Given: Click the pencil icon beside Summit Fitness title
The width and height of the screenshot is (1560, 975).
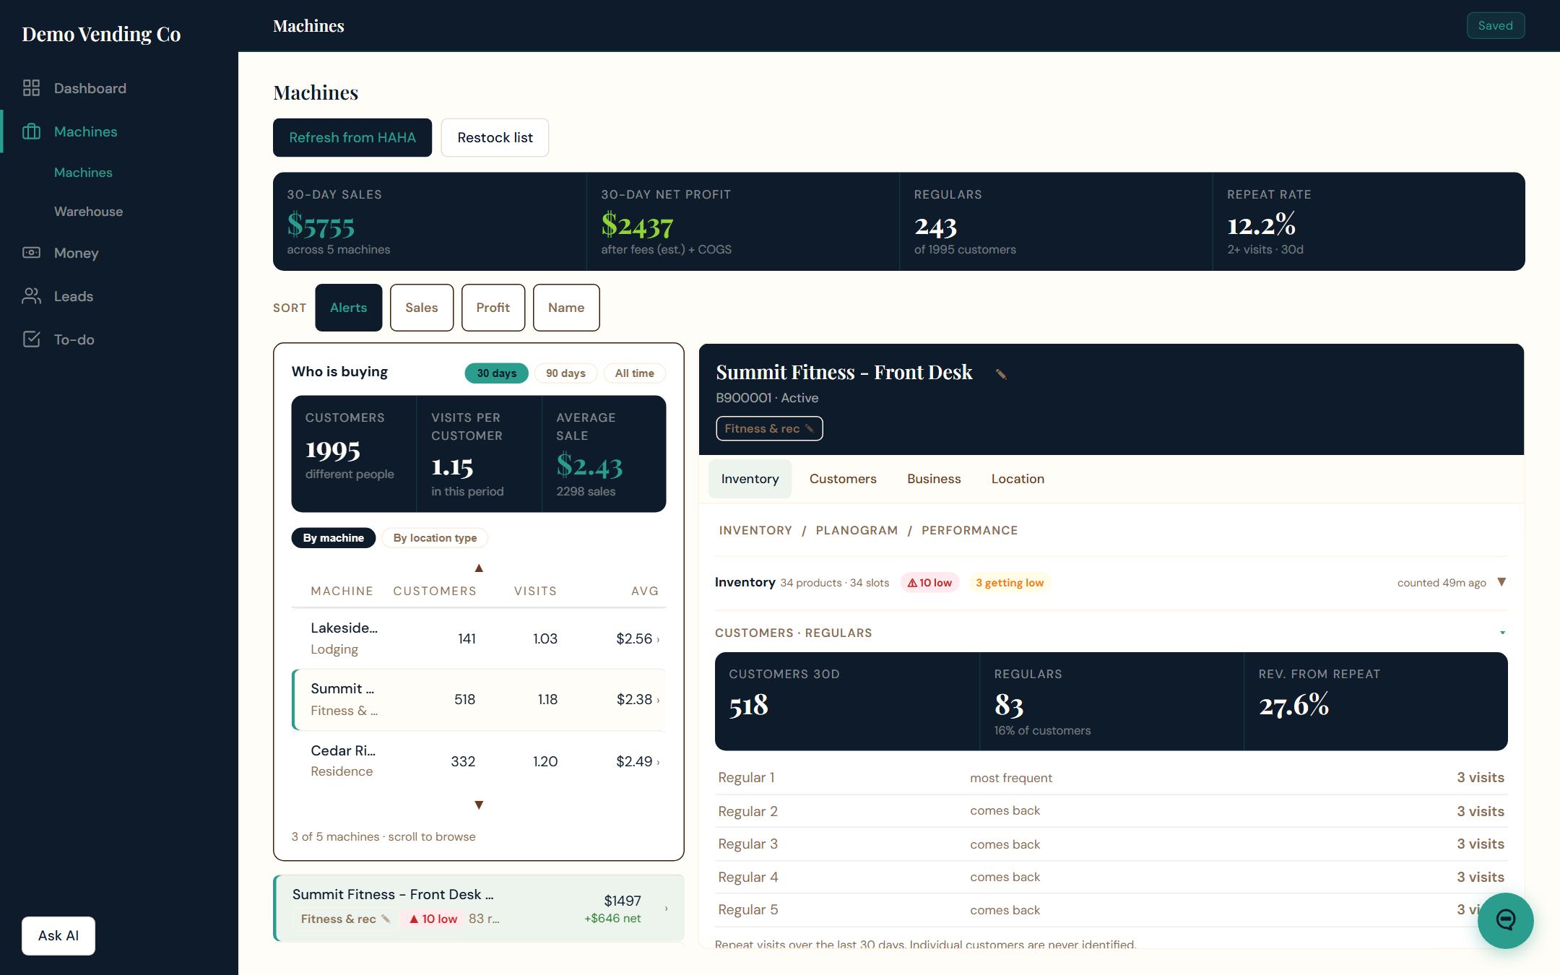Looking at the screenshot, I should pyautogui.click(x=1001, y=373).
